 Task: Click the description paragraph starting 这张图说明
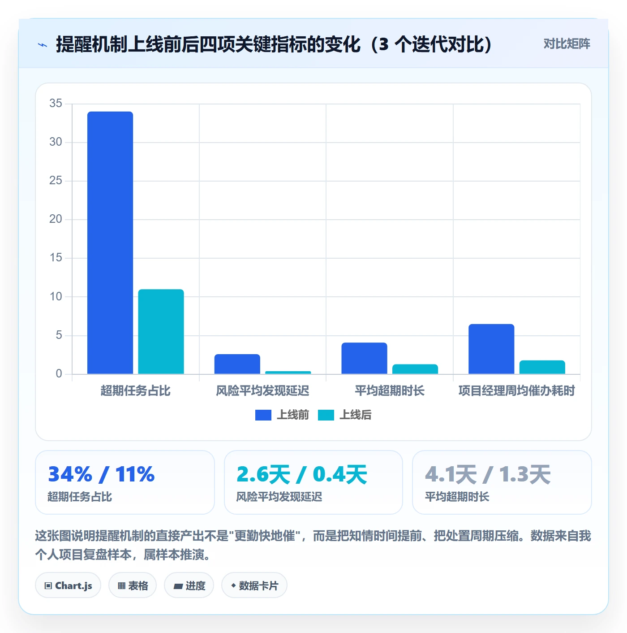313,545
